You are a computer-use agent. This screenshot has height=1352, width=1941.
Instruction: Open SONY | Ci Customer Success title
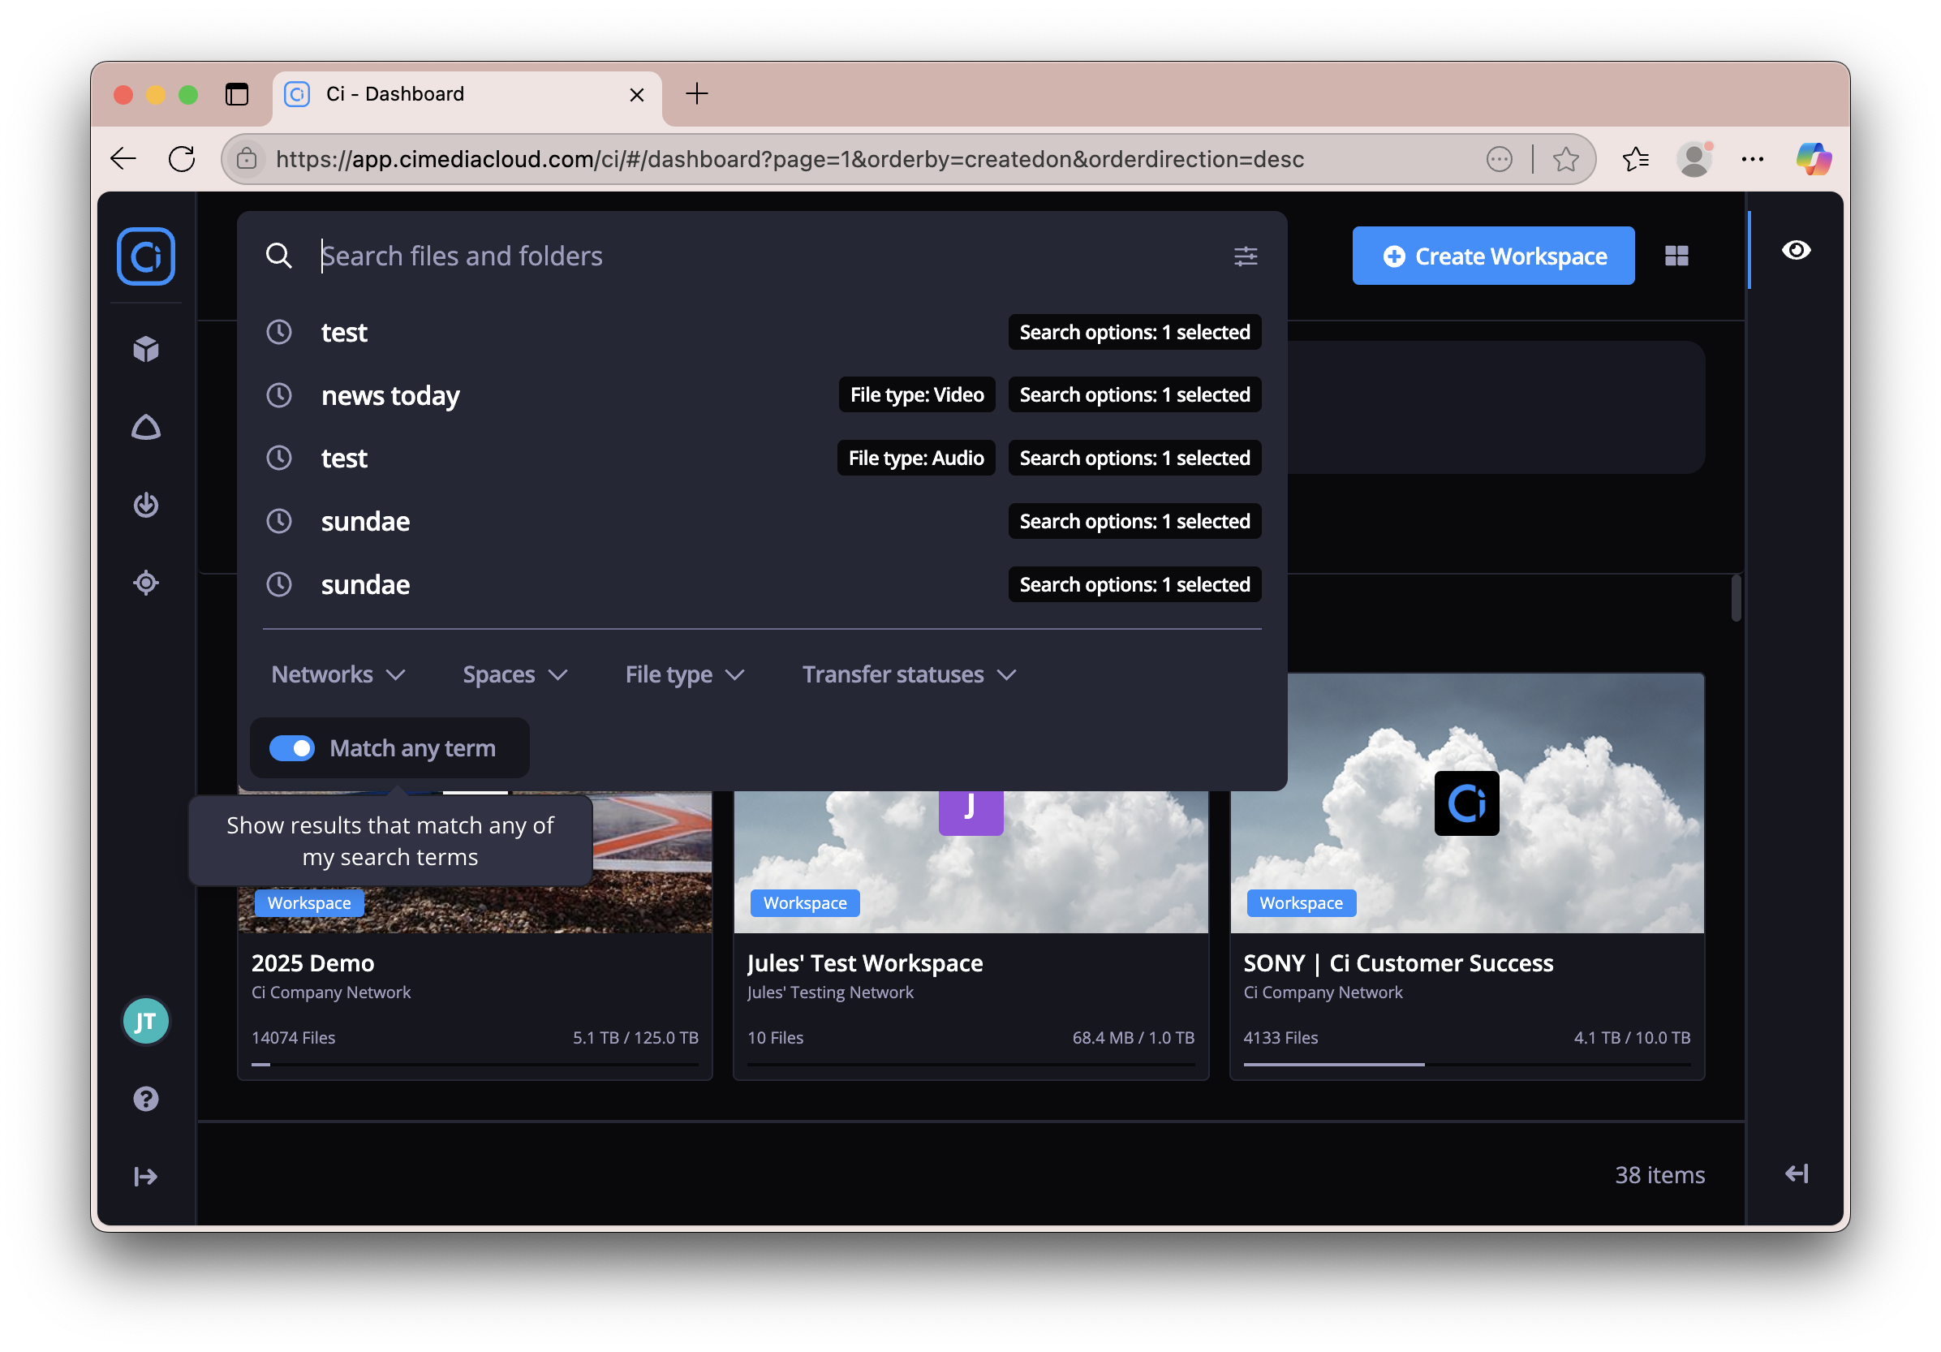point(1398,963)
